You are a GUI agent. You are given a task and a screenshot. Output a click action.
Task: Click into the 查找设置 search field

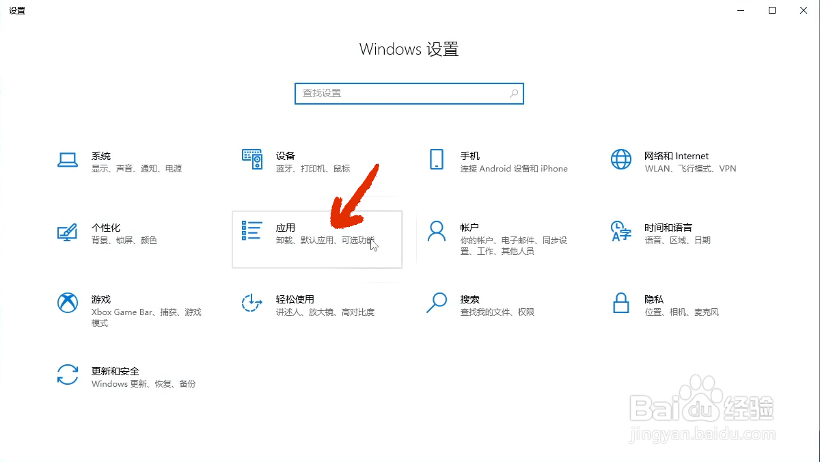point(409,94)
